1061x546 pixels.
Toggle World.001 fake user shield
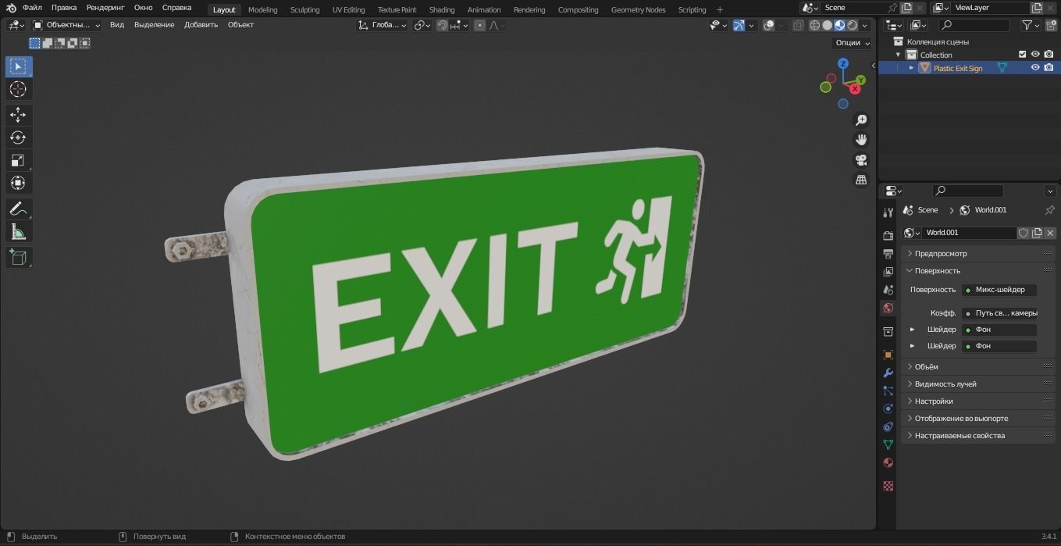click(1024, 233)
